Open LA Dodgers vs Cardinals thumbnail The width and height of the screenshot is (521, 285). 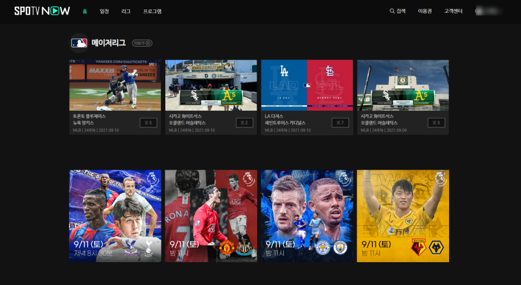pos(307,85)
